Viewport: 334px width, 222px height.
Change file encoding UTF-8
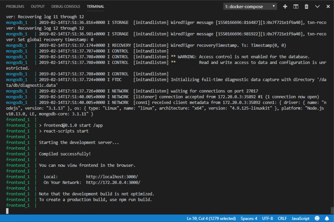[267, 218]
